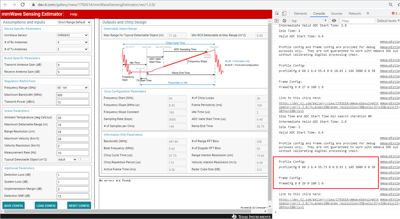
Task: Open the Typical Detectable Object Adult dropdown
Action: (x=67, y=160)
